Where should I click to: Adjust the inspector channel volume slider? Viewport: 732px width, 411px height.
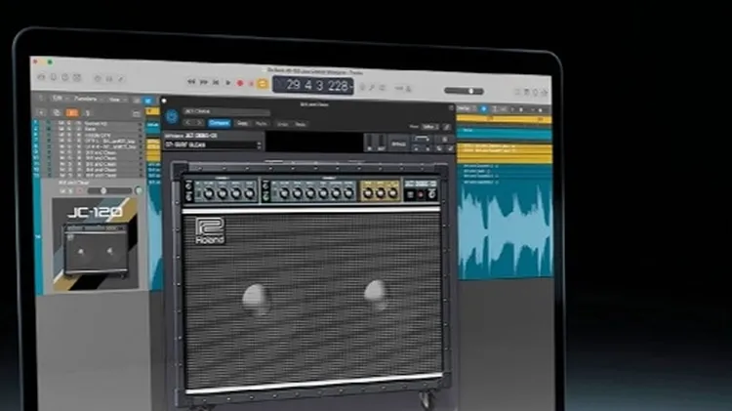(109, 190)
